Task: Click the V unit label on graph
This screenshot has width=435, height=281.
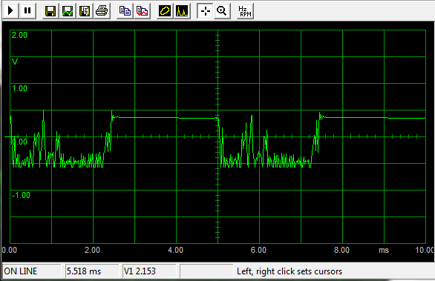Action: pos(15,62)
